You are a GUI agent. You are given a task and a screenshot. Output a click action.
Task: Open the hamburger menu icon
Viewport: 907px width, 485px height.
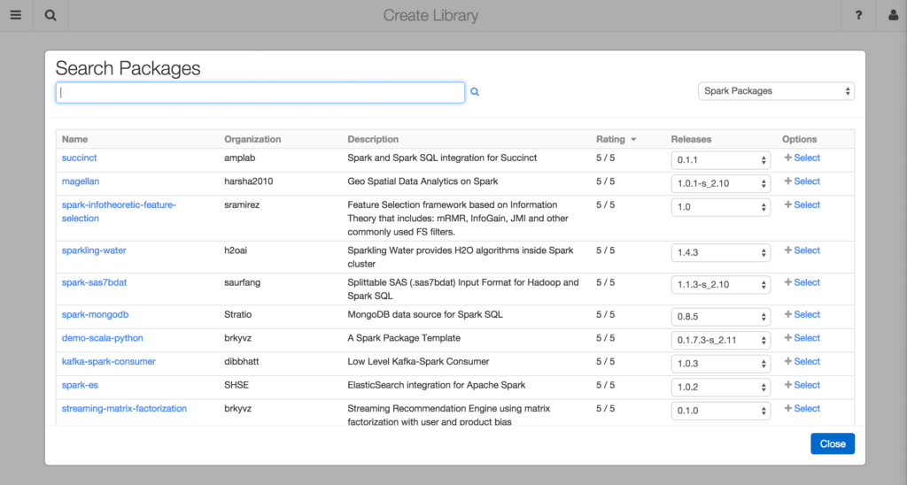[x=15, y=15]
